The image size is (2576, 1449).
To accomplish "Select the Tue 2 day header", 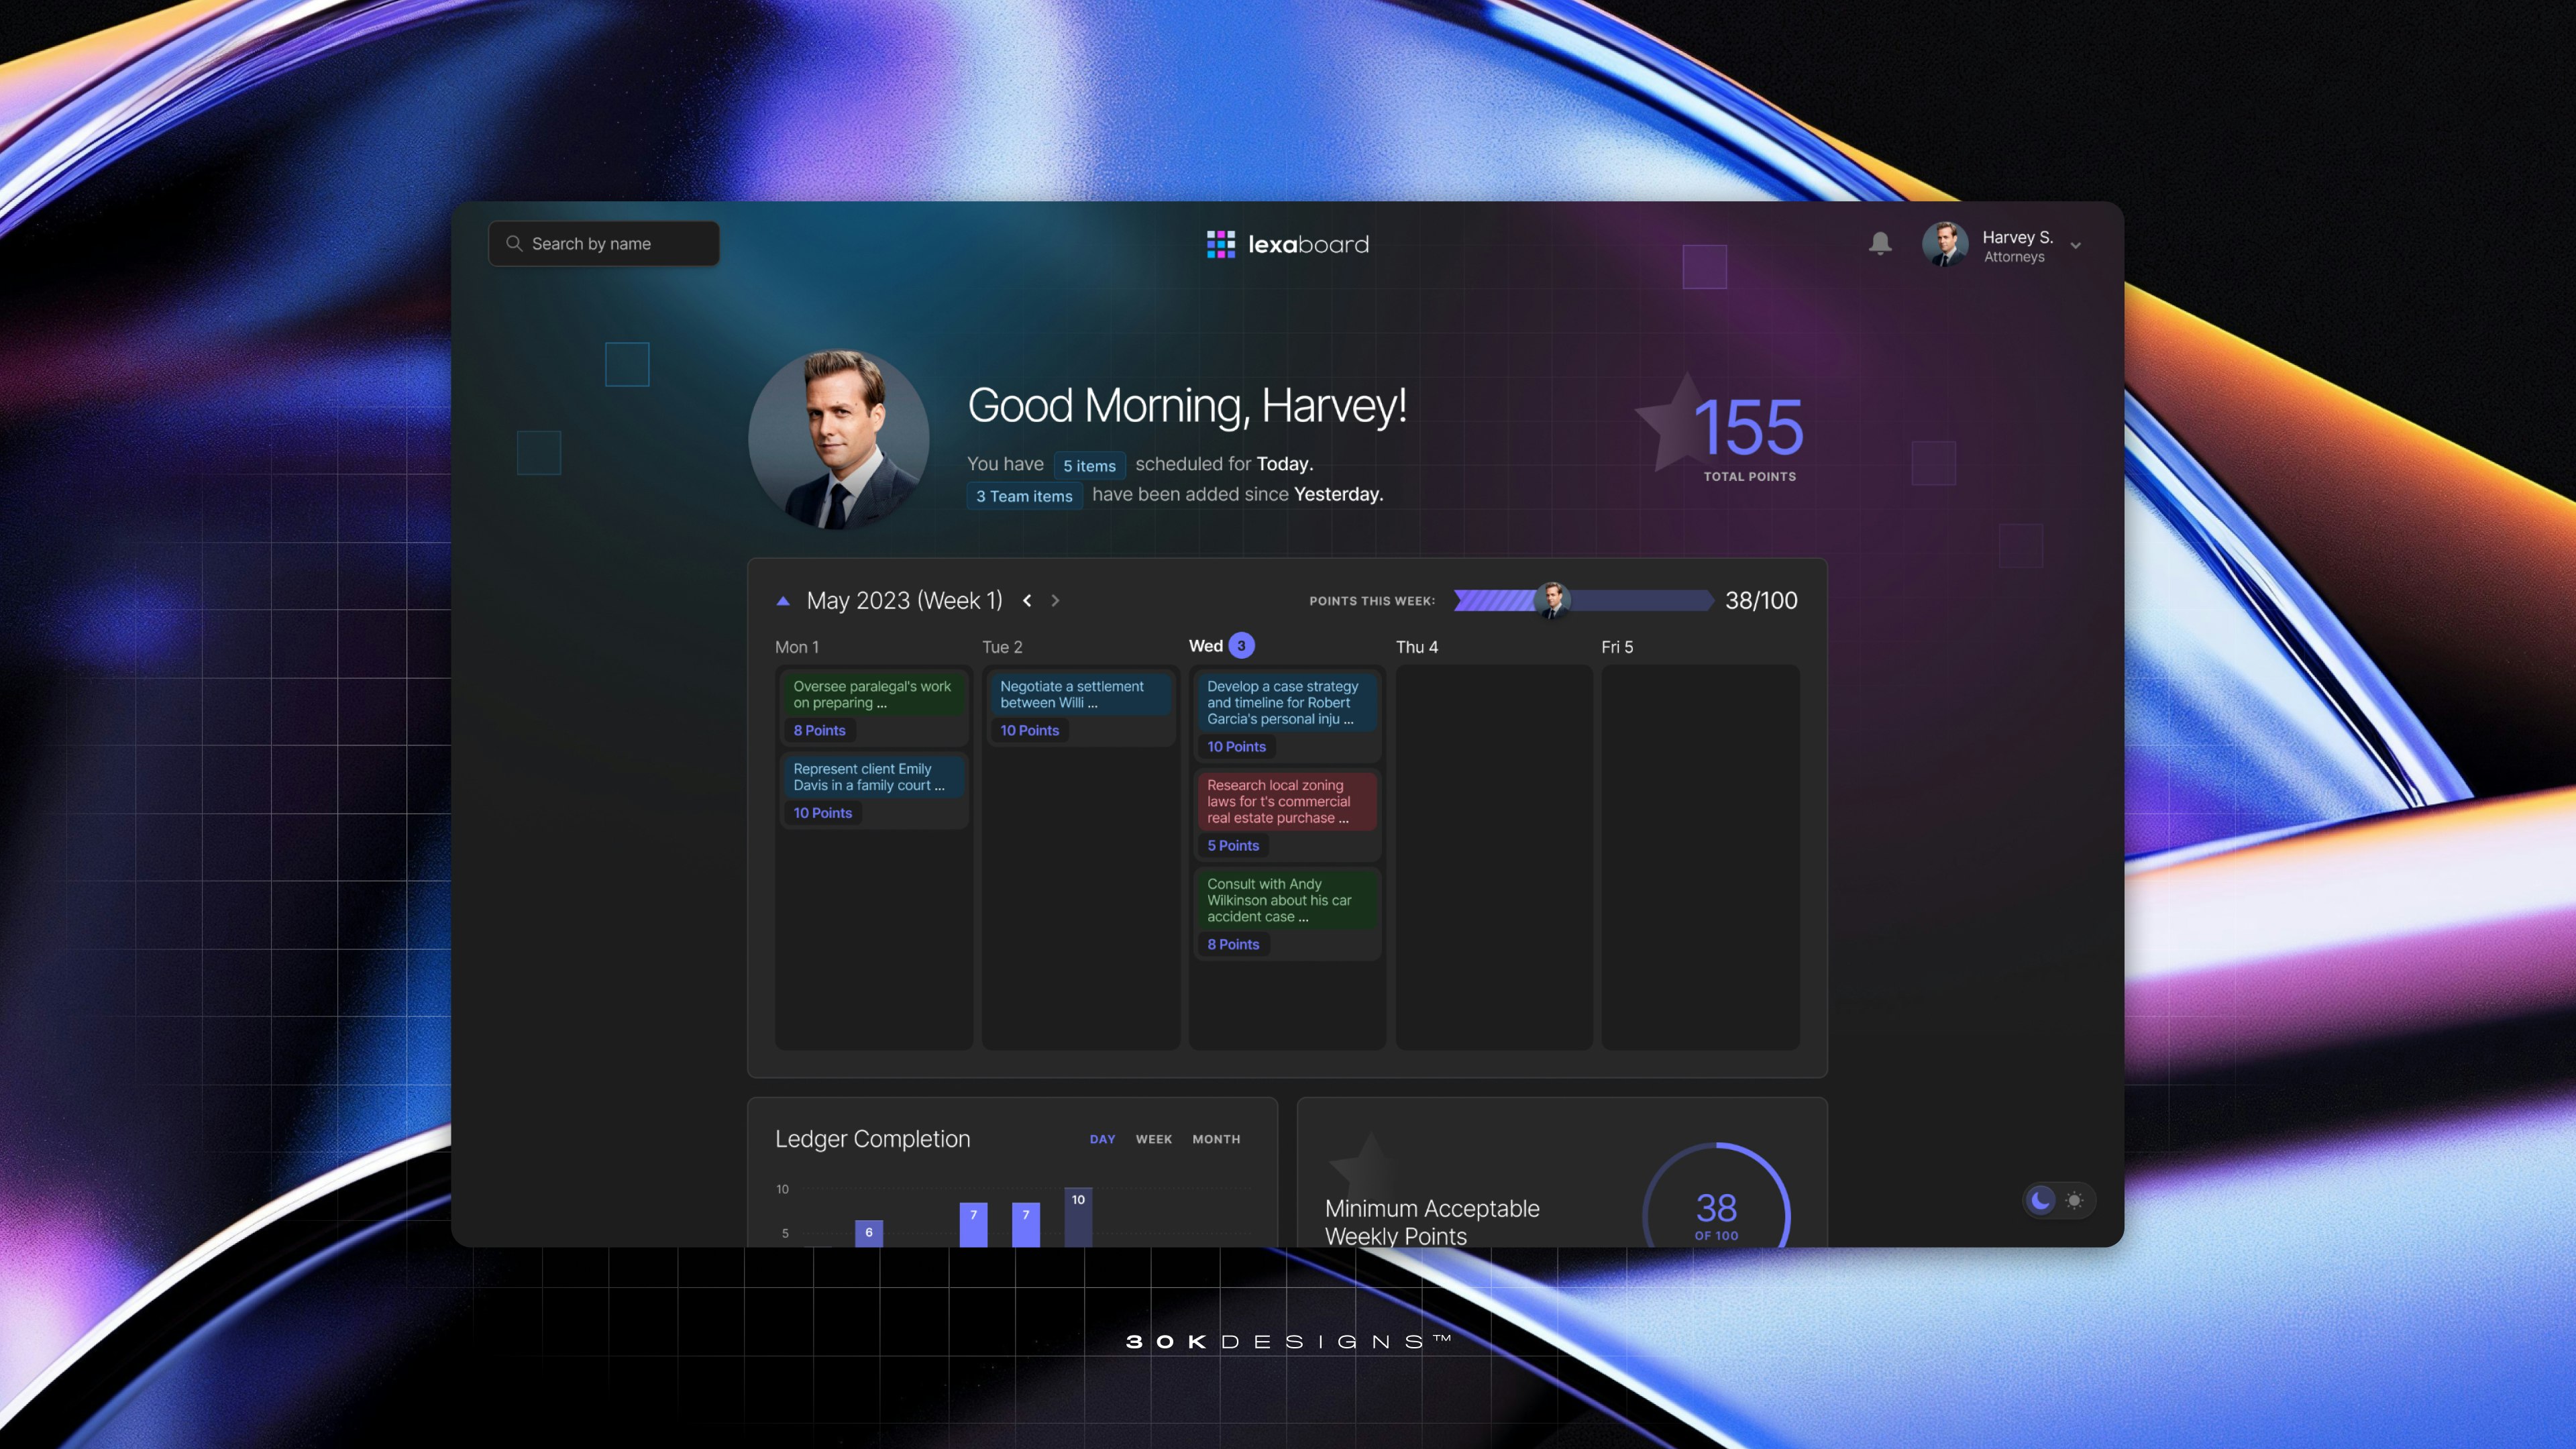I will coord(1002,647).
